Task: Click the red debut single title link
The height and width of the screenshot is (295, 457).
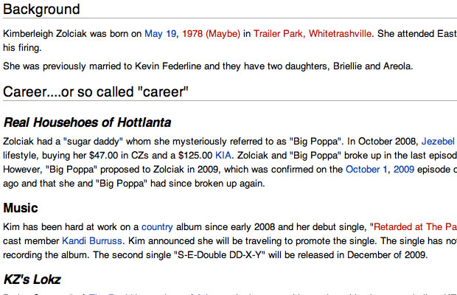Action: pyautogui.click(x=415, y=227)
